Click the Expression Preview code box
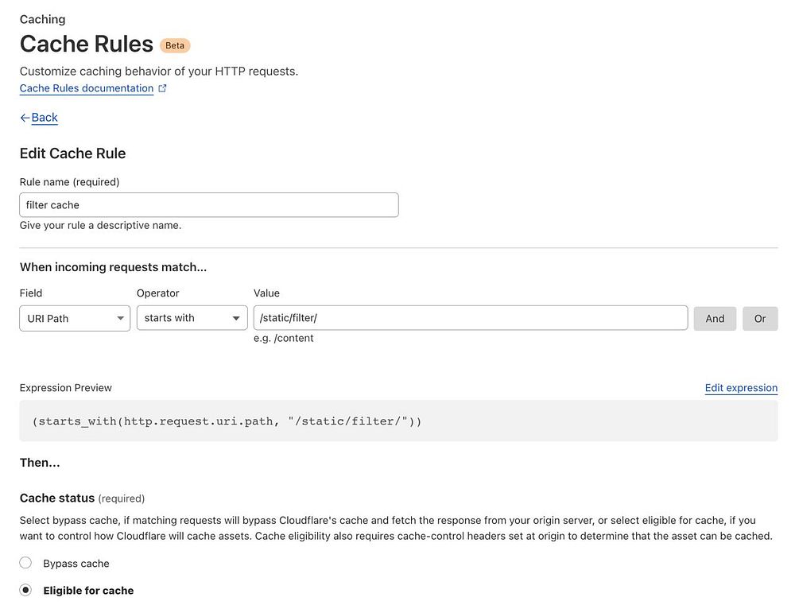 coord(398,421)
